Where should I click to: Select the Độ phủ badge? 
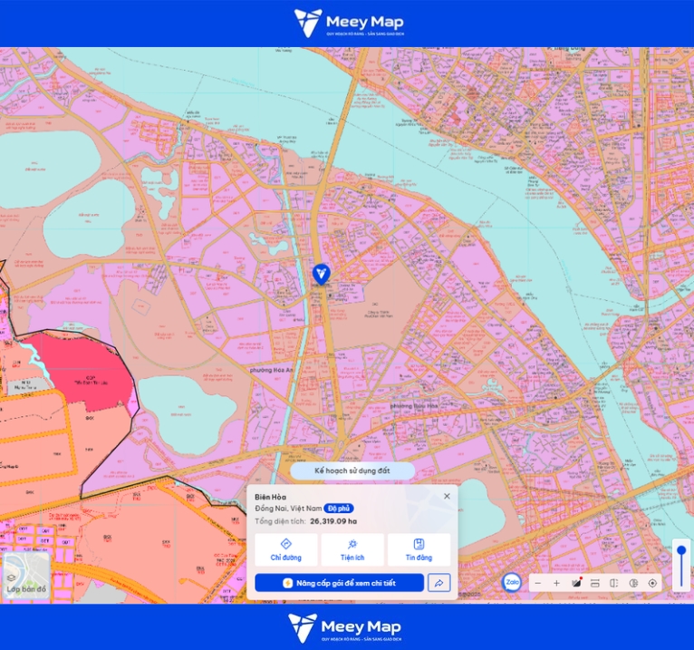[x=339, y=509]
